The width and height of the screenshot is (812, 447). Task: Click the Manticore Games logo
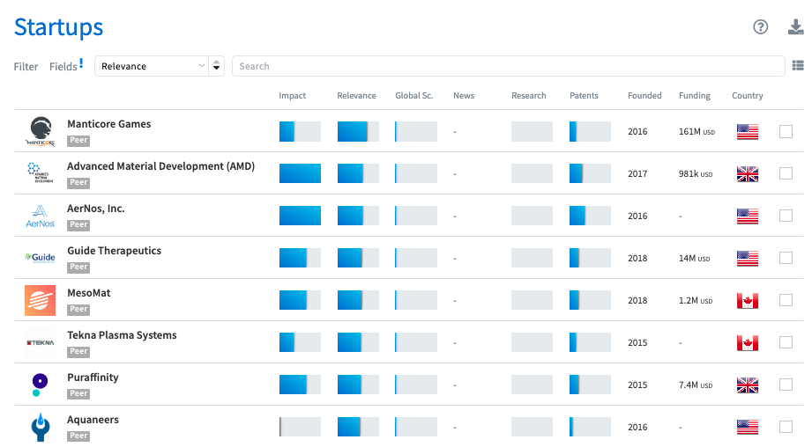click(x=41, y=131)
